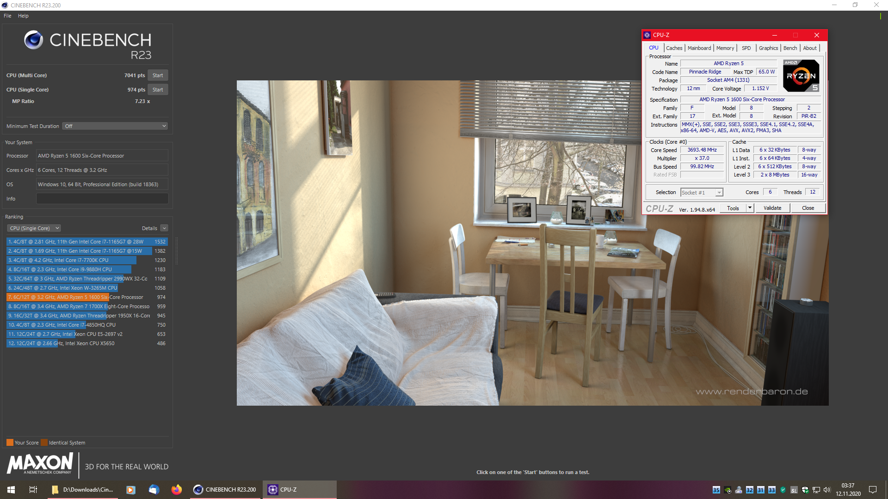
Task: Click the rendered room image preview
Action: [x=532, y=243]
